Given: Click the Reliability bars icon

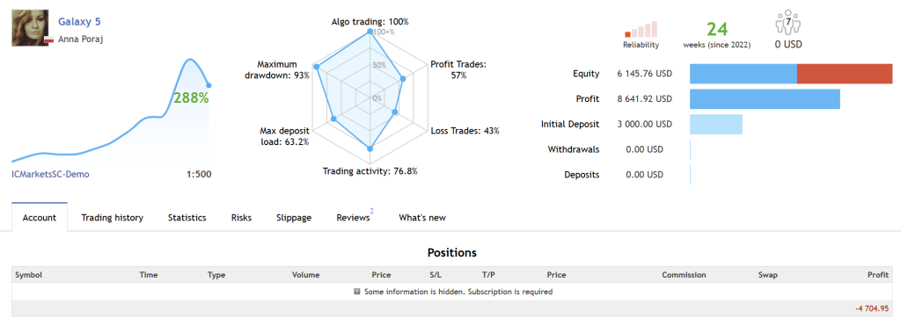Looking at the screenshot, I should click(641, 29).
